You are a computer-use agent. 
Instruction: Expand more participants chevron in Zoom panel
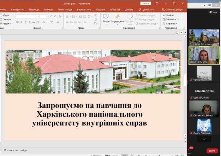pos(204,139)
